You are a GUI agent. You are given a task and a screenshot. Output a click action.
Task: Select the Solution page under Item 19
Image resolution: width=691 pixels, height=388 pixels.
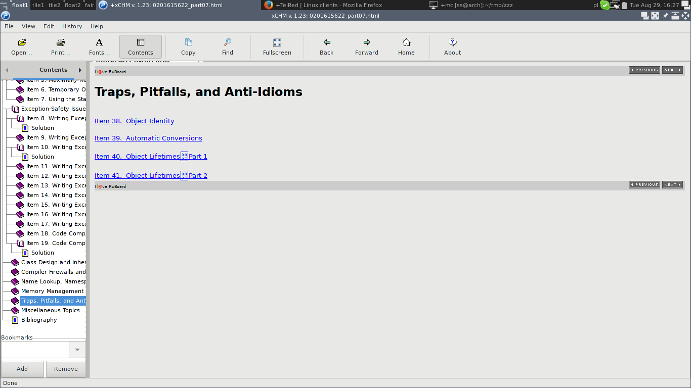coord(42,253)
